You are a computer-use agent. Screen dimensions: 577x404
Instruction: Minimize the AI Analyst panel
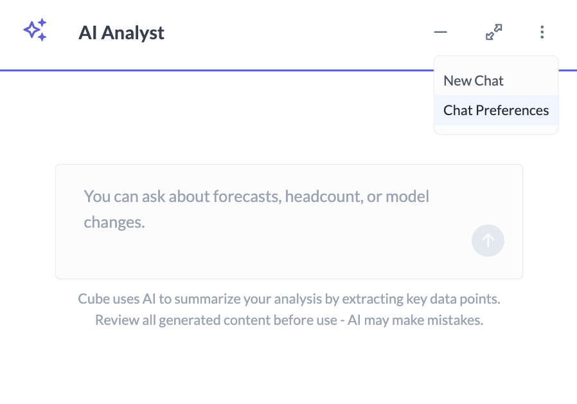click(440, 32)
